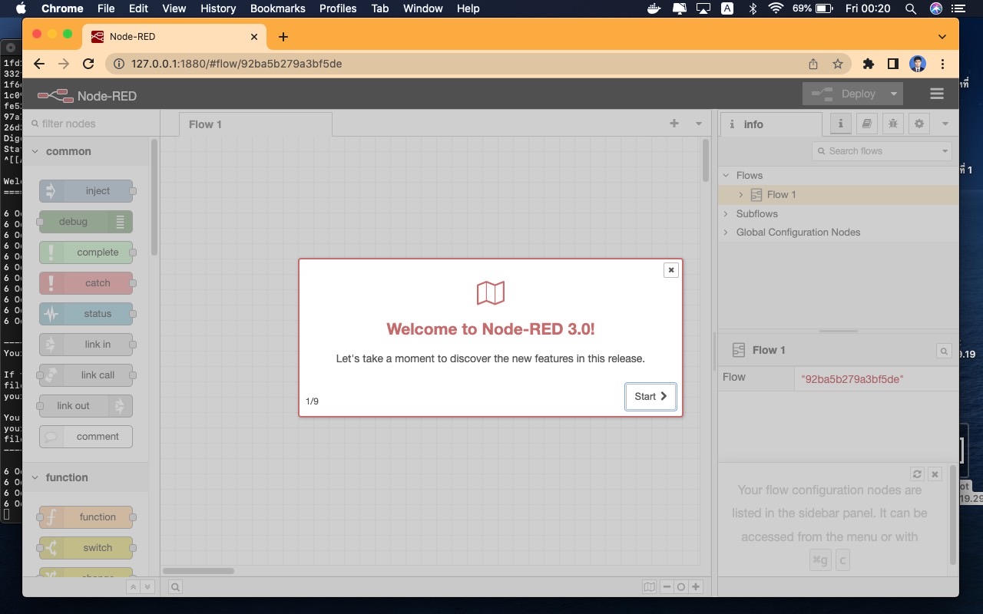The width and height of the screenshot is (983, 614).
Task: Search the workspace with magnifier icon in footer
Action: [175, 587]
